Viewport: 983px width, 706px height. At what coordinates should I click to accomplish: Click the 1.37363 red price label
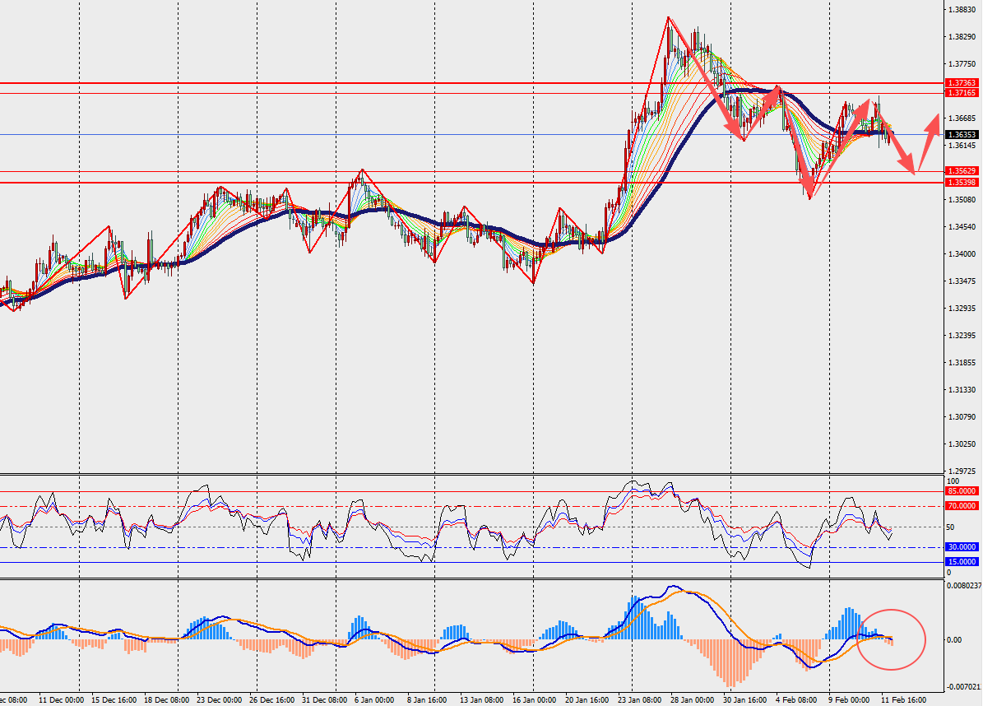[962, 83]
